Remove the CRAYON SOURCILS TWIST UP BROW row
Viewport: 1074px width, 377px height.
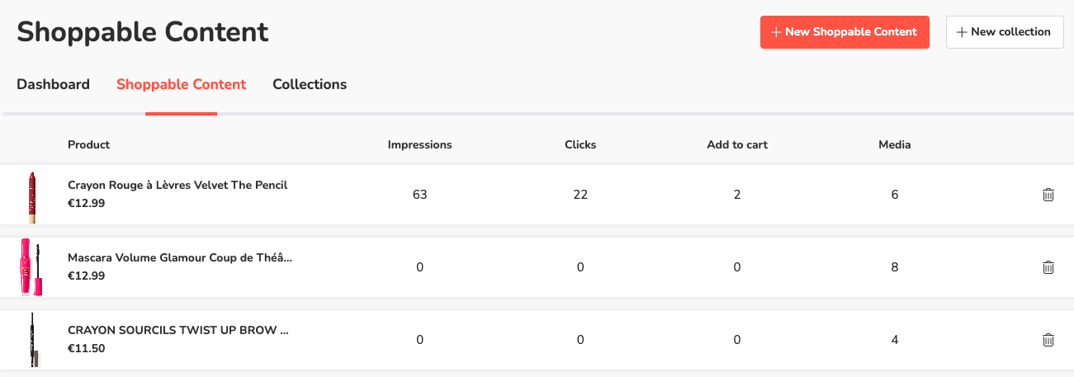pos(1048,340)
